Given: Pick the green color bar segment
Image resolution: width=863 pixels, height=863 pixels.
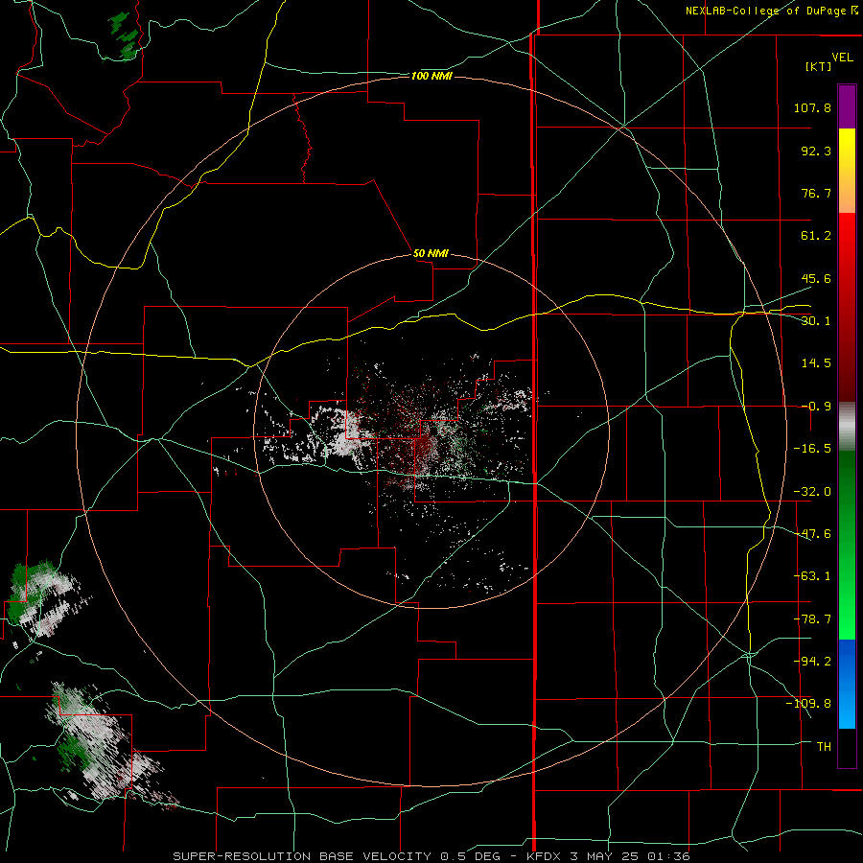Looking at the screenshot, I should click(x=847, y=545).
